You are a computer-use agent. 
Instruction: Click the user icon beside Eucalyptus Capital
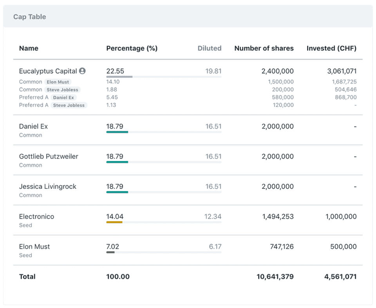tap(82, 71)
